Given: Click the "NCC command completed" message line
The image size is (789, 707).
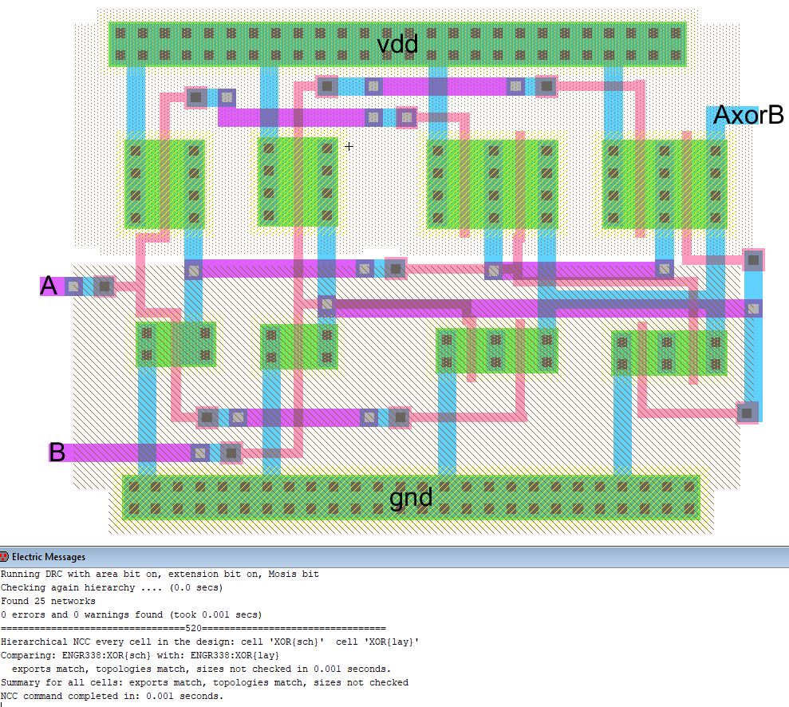Looking at the screenshot, I should pyautogui.click(x=112, y=696).
